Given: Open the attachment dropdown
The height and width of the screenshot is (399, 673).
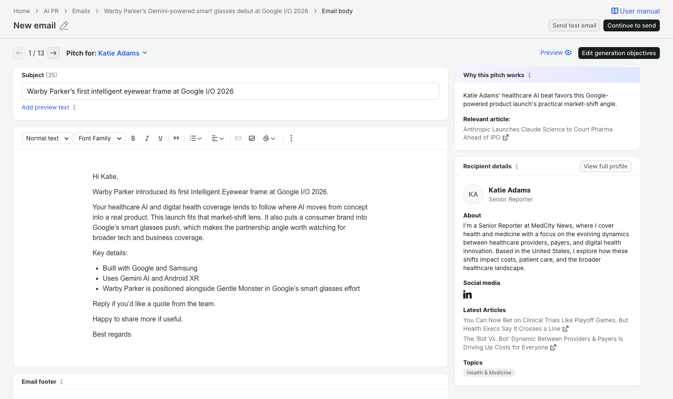Looking at the screenshot, I should 269,138.
